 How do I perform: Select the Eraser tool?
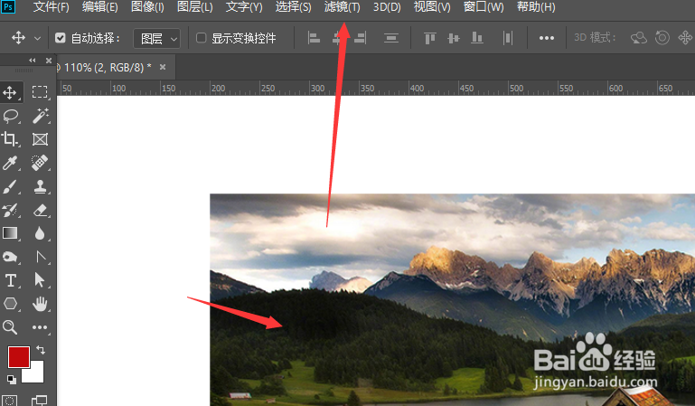click(x=40, y=210)
